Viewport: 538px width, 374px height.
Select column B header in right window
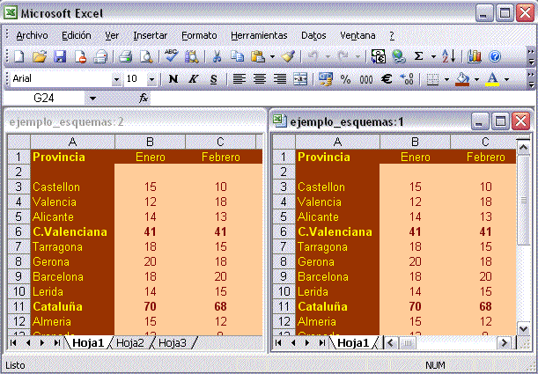[415, 142]
